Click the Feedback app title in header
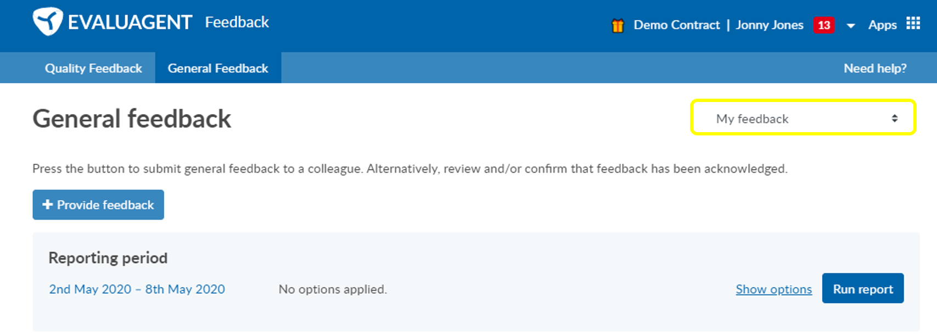This screenshot has width=937, height=335. click(x=237, y=22)
